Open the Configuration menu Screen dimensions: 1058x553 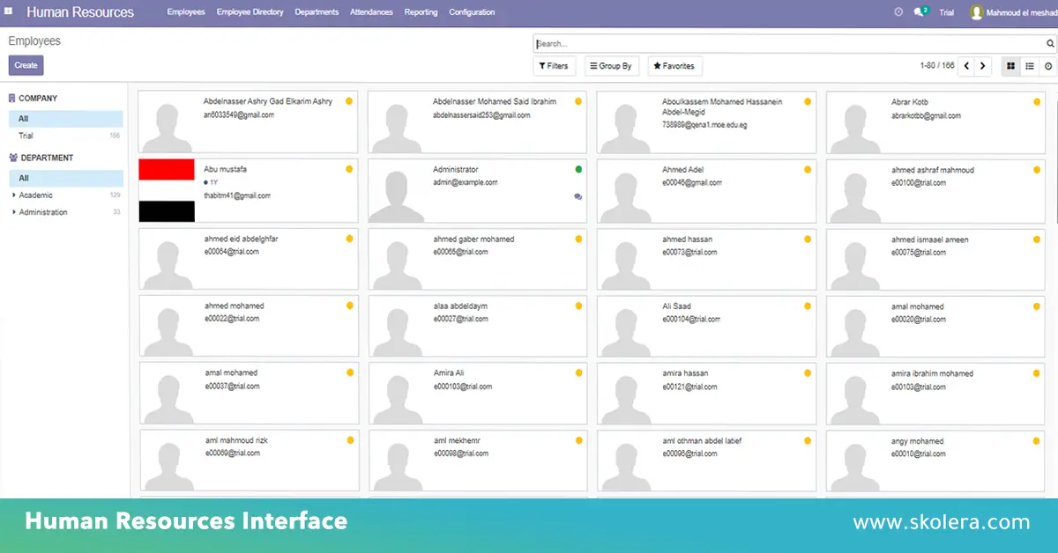(472, 12)
